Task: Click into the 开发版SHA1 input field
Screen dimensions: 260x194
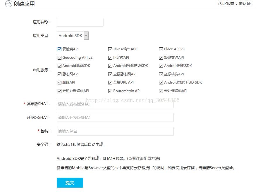Action: (x=115, y=118)
